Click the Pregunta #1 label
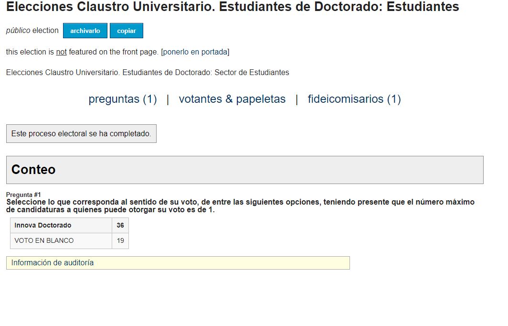Image resolution: width=508 pixels, height=326 pixels. [x=23, y=195]
